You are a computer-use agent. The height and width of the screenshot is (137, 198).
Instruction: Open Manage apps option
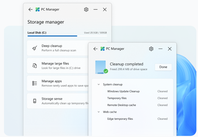[57, 83]
